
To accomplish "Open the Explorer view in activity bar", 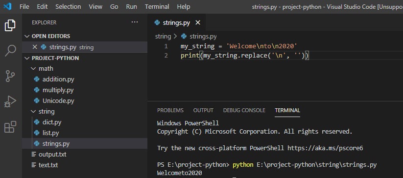I will [10, 25].
